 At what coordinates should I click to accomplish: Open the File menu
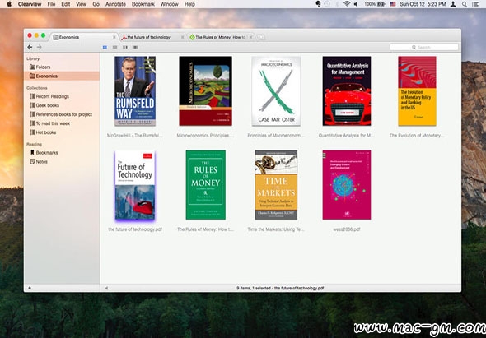point(51,4)
